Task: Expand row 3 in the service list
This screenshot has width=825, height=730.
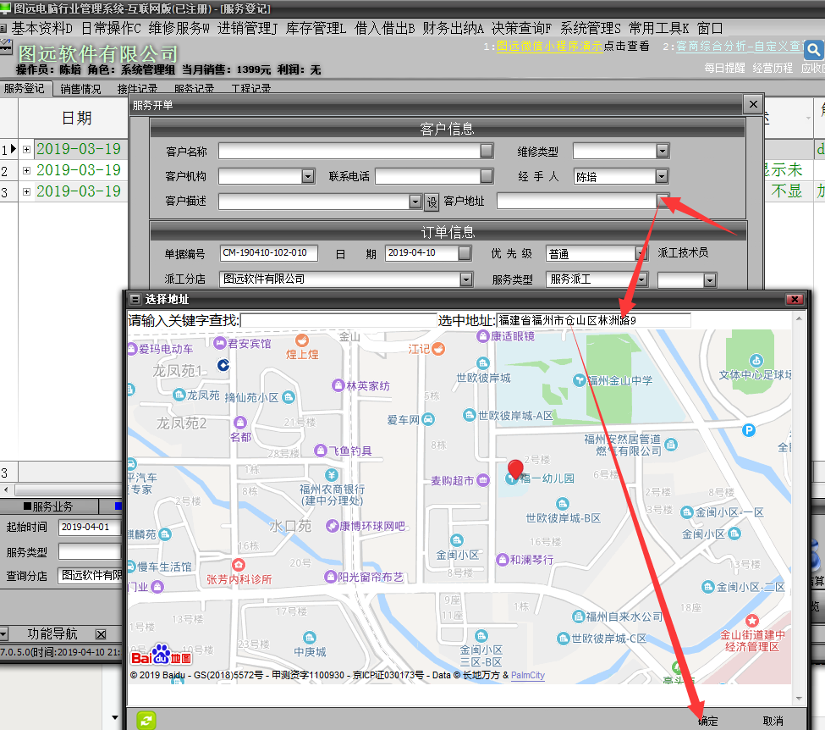Action: (26, 191)
